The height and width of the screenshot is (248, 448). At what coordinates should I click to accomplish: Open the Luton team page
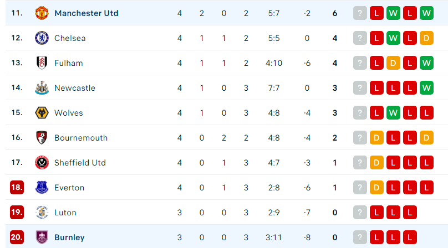(x=65, y=213)
